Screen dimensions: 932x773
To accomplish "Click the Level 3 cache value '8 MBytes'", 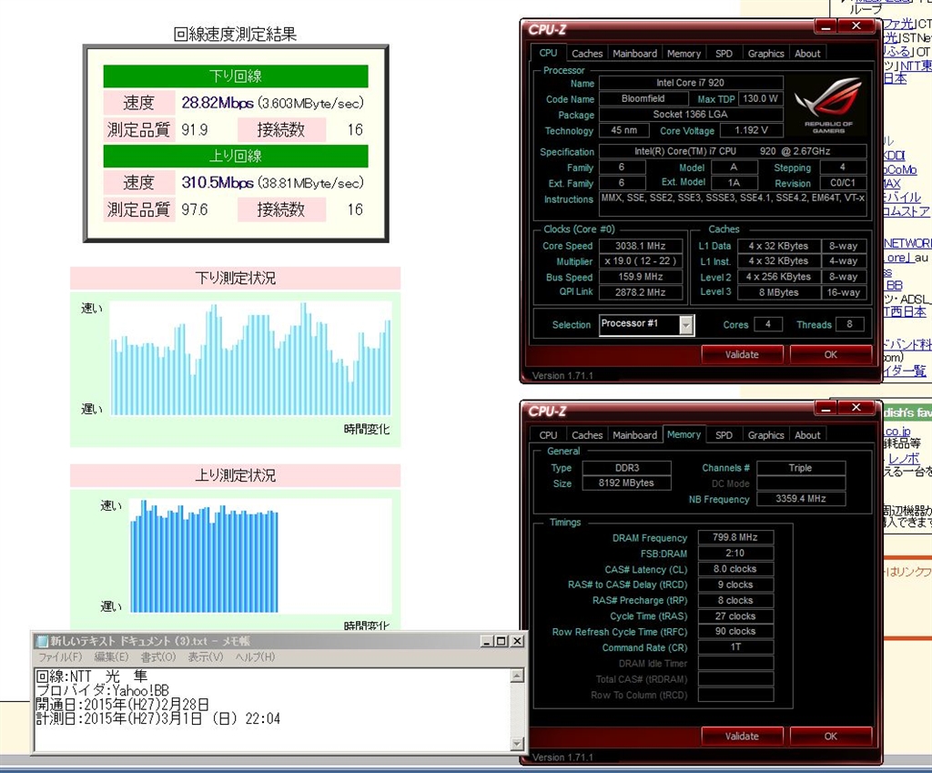I will (778, 292).
